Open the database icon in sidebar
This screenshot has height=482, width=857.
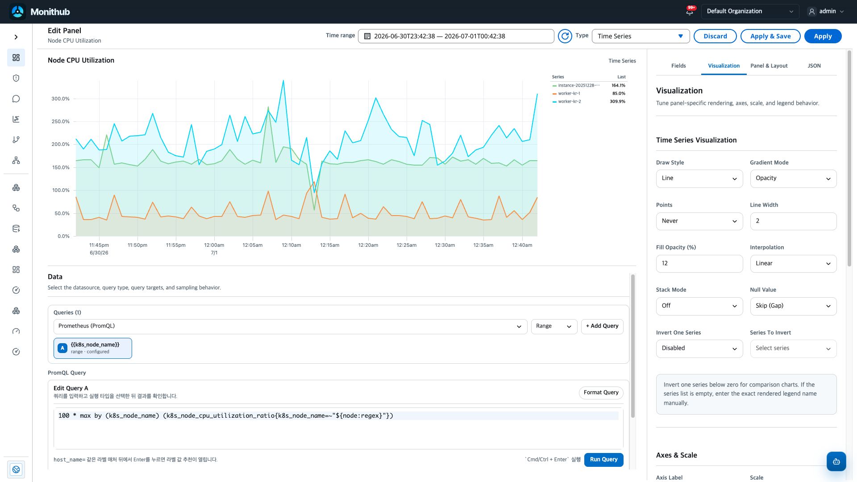tap(16, 229)
